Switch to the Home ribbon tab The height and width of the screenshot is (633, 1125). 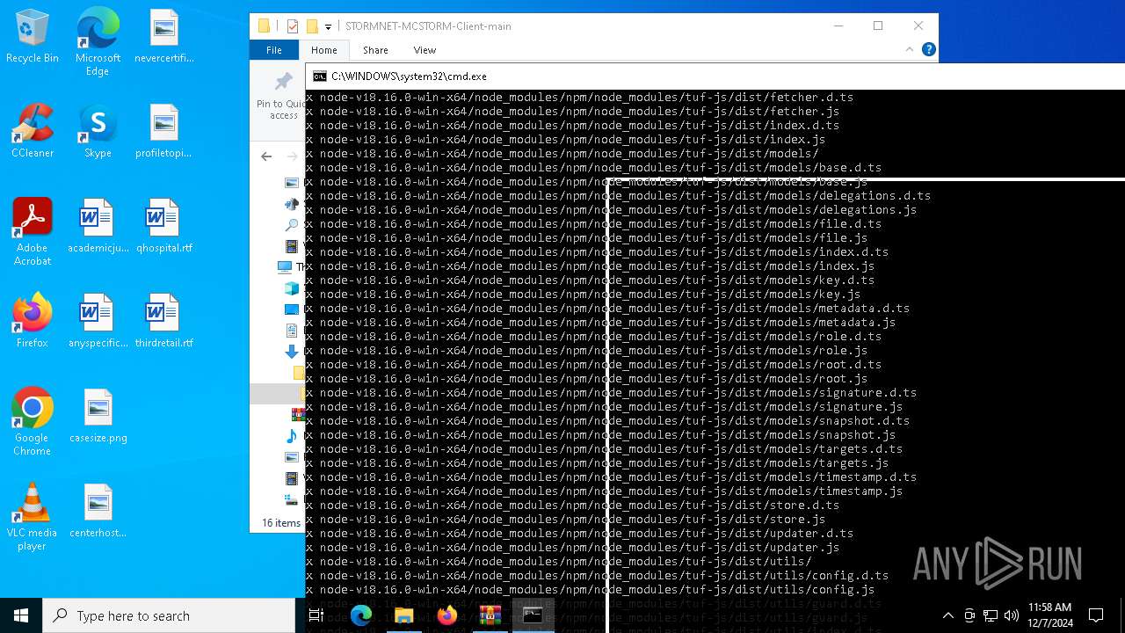pos(323,50)
